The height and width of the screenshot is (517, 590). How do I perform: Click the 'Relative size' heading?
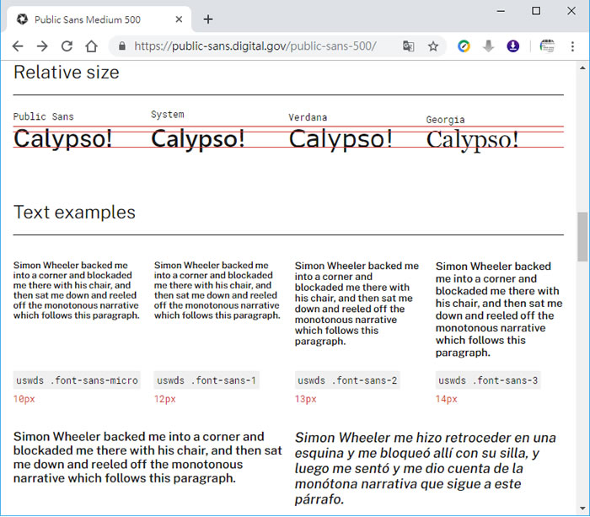pos(67,73)
